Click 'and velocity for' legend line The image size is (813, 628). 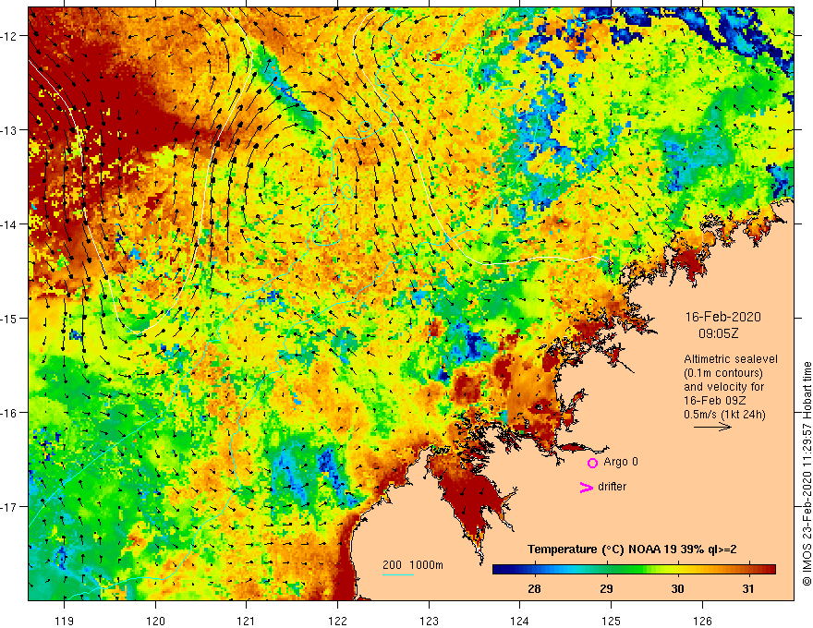(723, 387)
